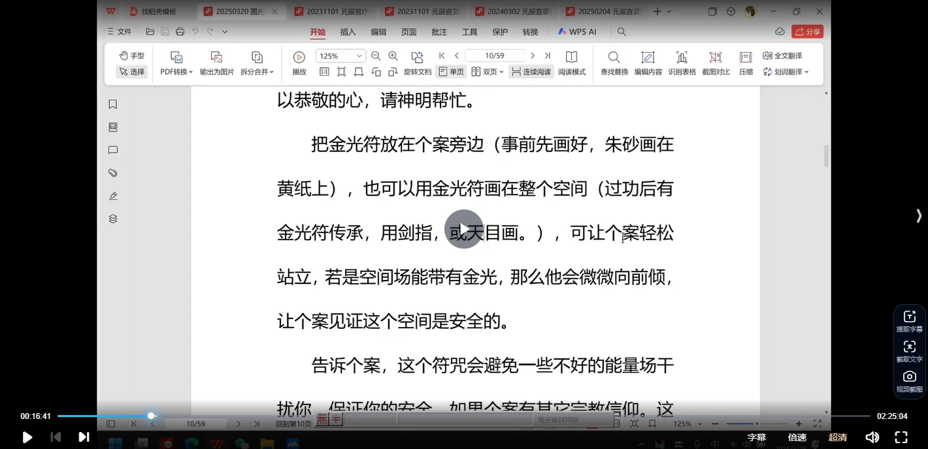
Task: Go to first page in ribbon
Action: (x=442, y=56)
